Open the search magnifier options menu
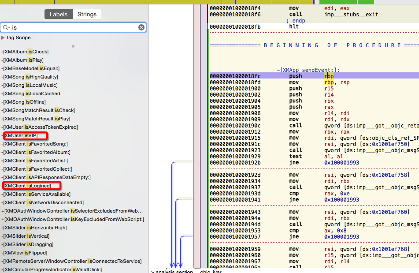Image resolution: width=419 pixels, height=273 pixels. click(x=7, y=27)
